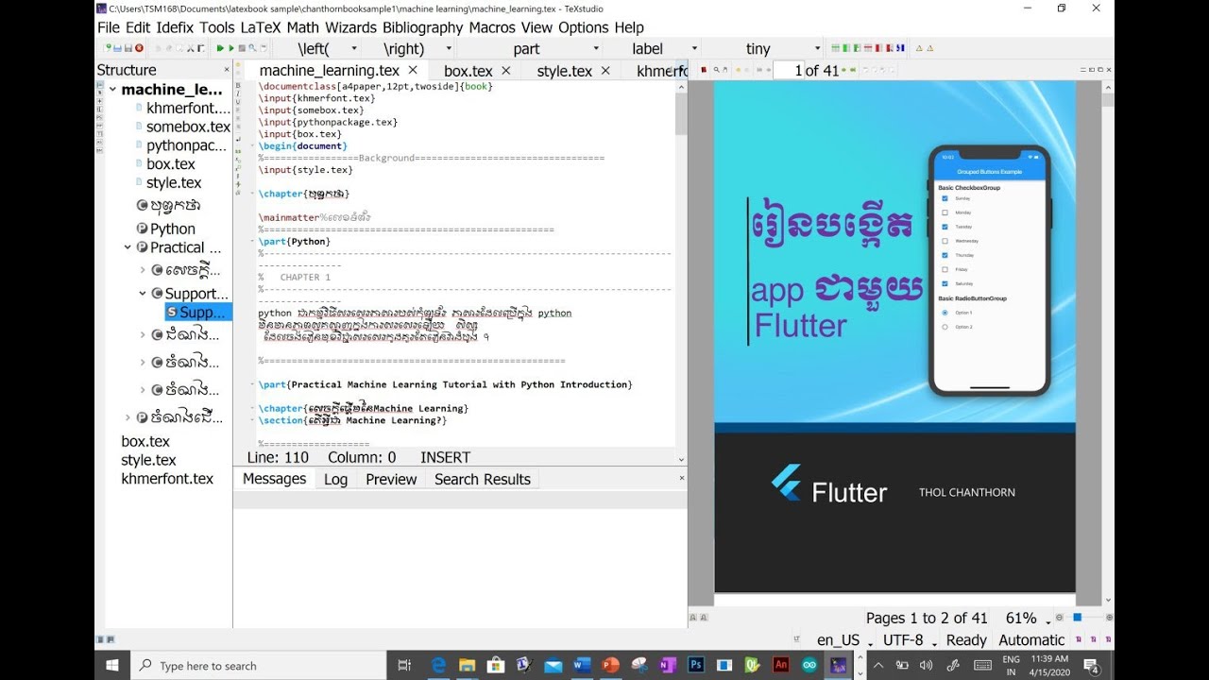1209x680 pixels.
Task: Click the Build & View double-arrow icon
Action: pyautogui.click(x=220, y=48)
